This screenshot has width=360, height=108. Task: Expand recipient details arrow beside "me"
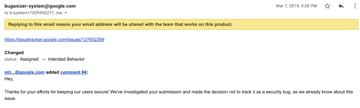[66, 13]
